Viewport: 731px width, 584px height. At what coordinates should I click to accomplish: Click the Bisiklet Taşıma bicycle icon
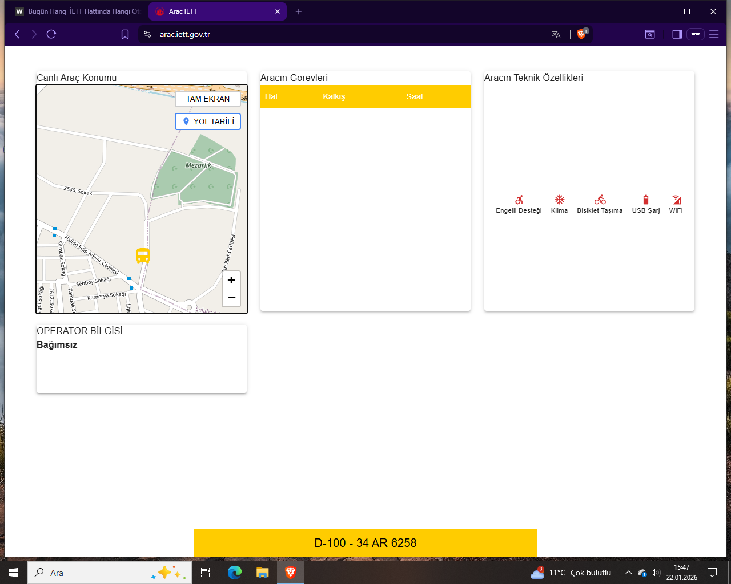(600, 200)
